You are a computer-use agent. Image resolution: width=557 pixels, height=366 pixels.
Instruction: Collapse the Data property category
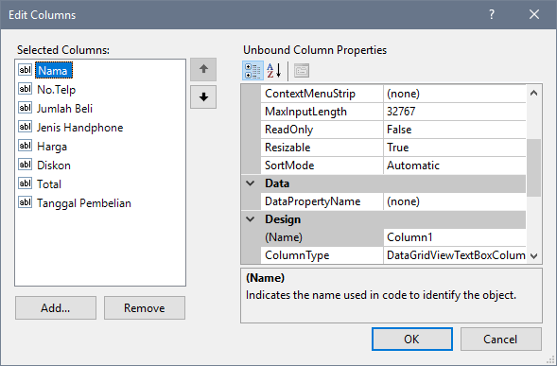pos(250,183)
